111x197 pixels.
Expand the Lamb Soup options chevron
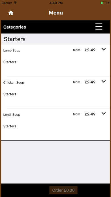(104, 49)
